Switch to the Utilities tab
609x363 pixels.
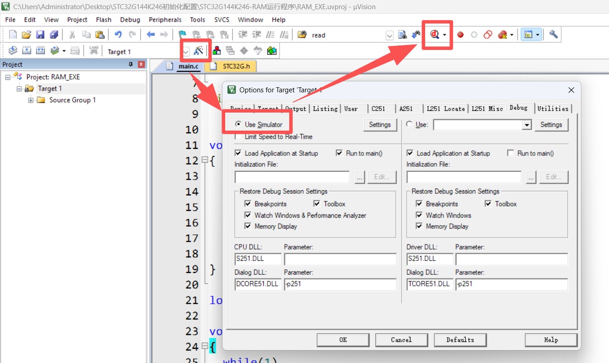tap(552, 108)
